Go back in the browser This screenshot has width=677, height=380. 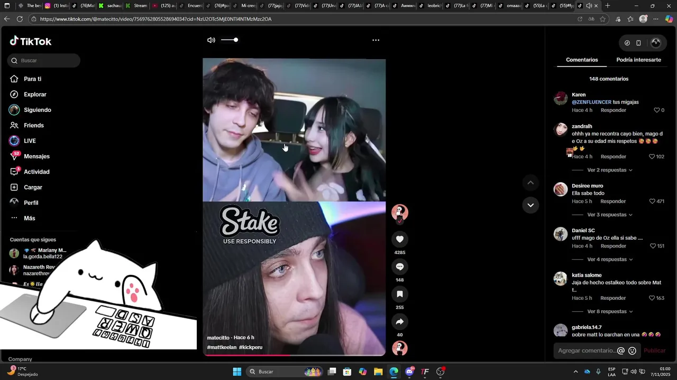click(7, 19)
